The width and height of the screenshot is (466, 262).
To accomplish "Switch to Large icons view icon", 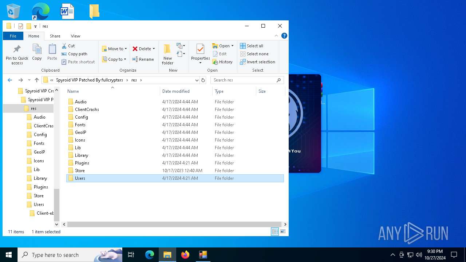I will tap(283, 231).
